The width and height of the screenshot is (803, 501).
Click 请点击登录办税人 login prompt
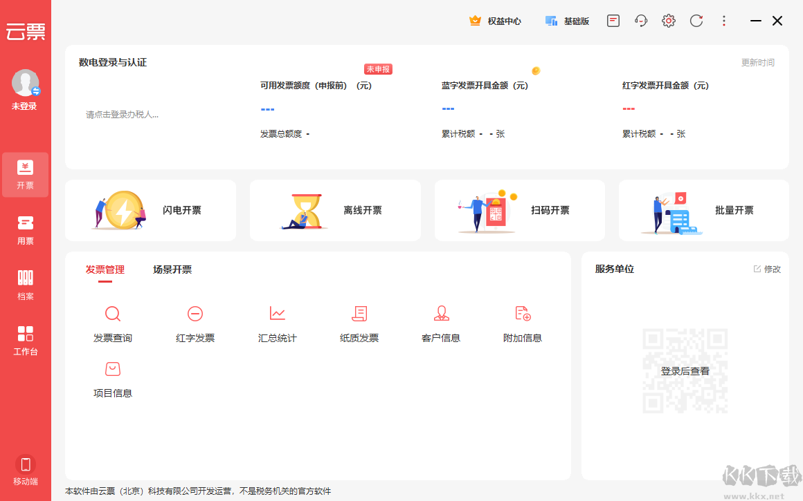click(x=122, y=115)
